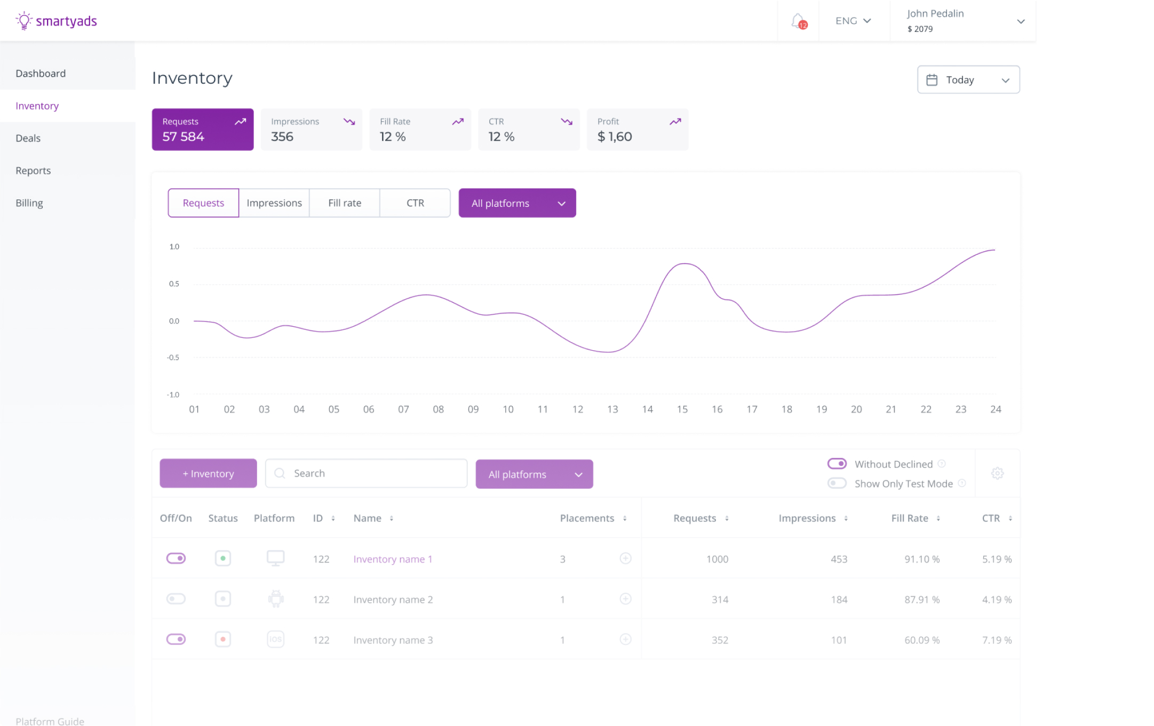Expand chart All platforms dropdown
The height and width of the screenshot is (726, 1154).
516,203
